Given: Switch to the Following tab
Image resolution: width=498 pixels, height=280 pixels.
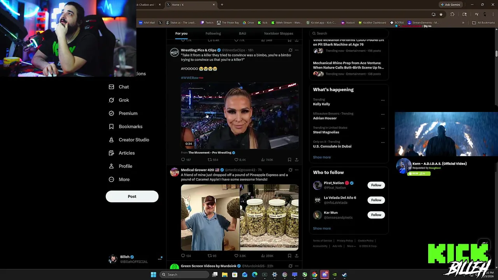Looking at the screenshot, I should pyautogui.click(x=213, y=33).
